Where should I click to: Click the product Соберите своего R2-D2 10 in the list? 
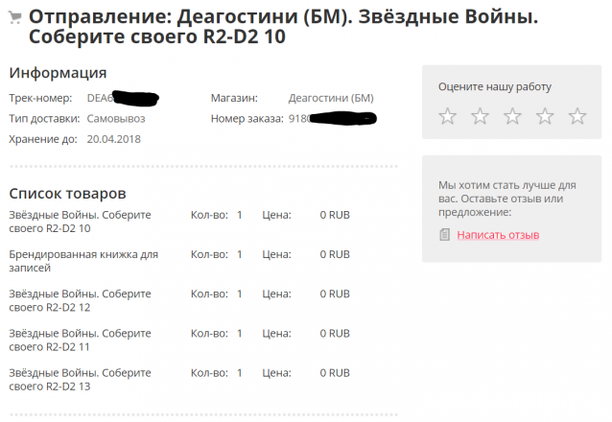point(80,222)
